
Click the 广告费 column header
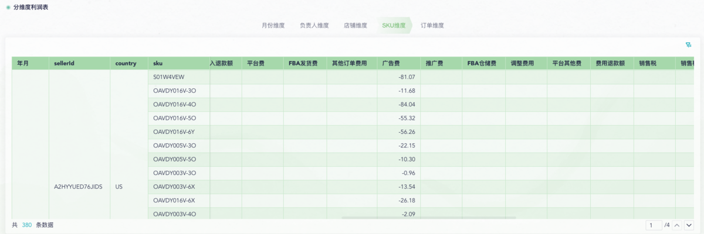(x=391, y=63)
